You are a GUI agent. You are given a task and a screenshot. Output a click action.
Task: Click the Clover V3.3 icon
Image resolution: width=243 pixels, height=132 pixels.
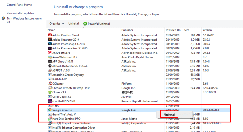point(50,92)
